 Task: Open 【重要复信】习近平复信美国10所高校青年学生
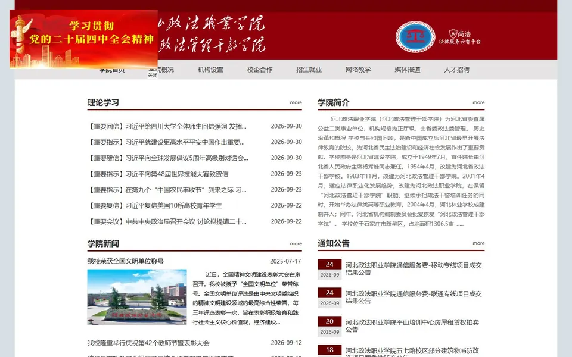click(155, 205)
